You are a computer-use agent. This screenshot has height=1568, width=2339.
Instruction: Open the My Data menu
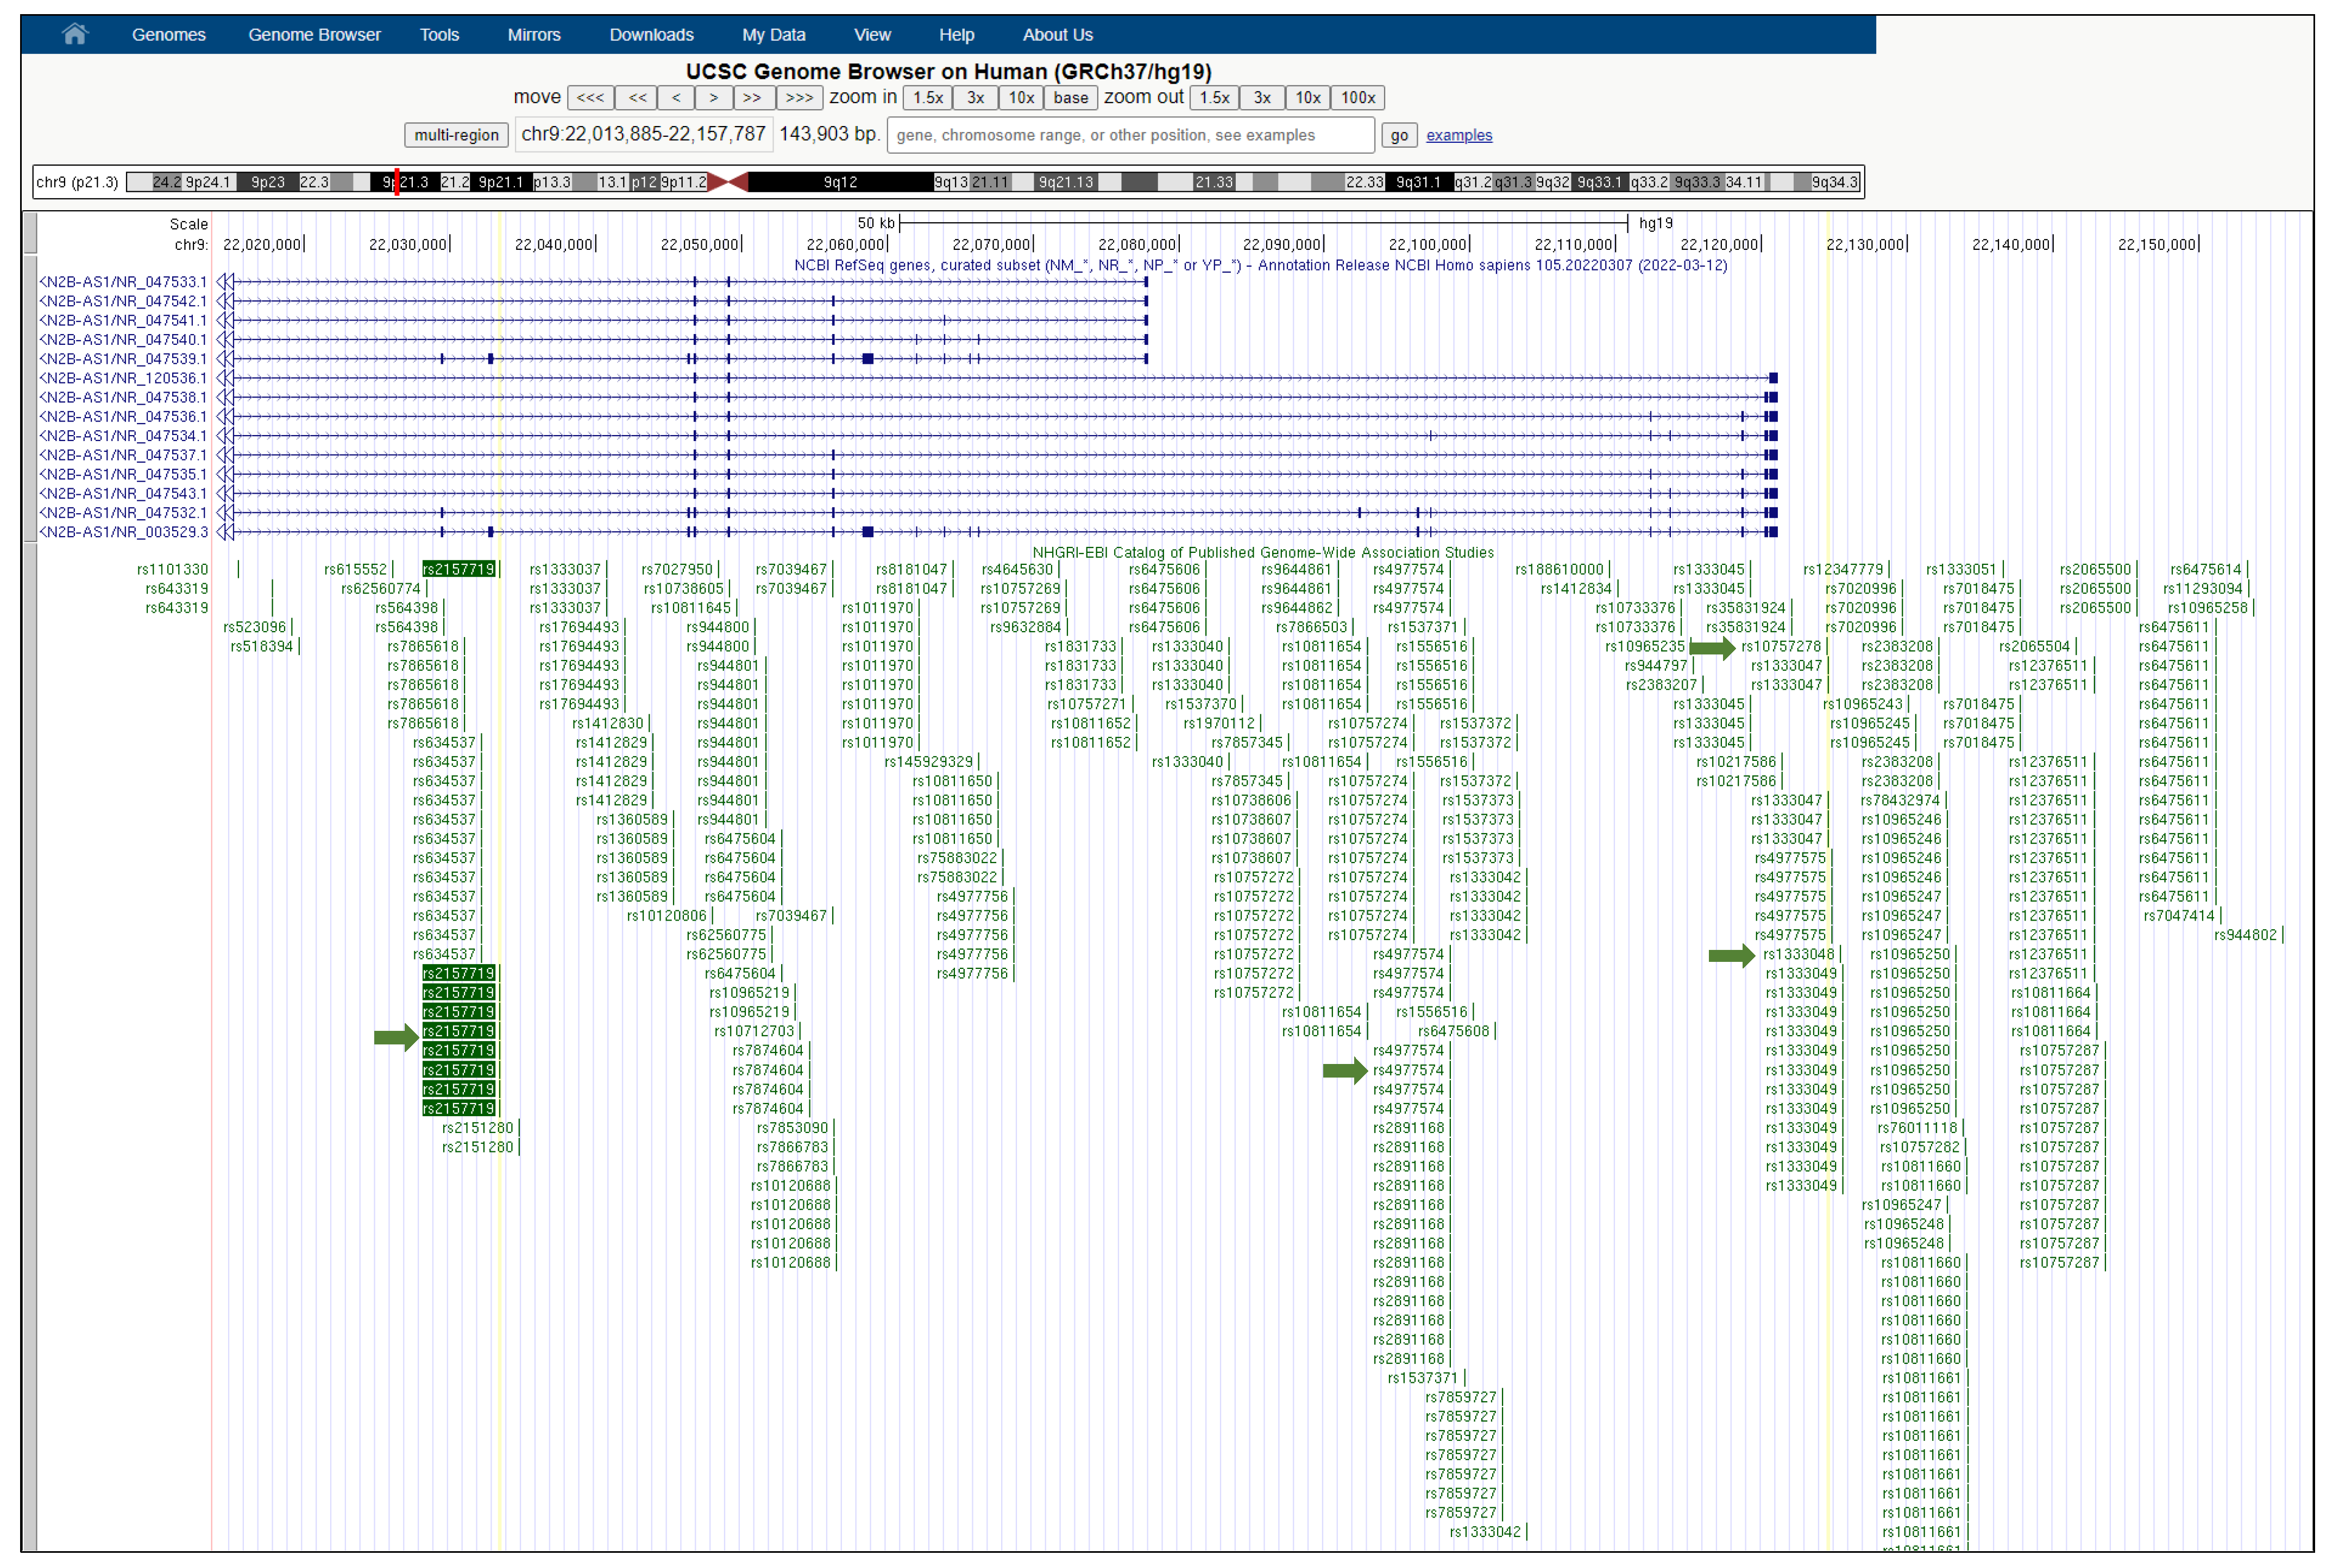tap(773, 34)
